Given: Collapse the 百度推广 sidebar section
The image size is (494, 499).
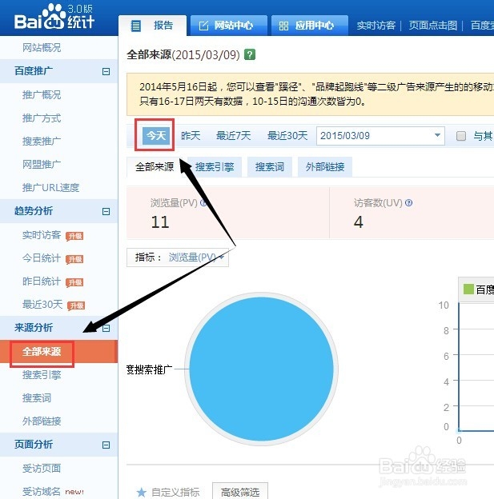Looking at the screenshot, I should 106,71.
